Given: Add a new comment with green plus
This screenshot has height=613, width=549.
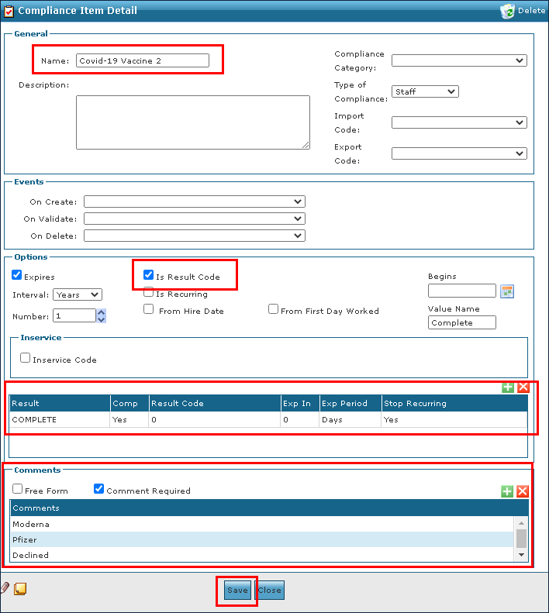Looking at the screenshot, I should coord(507,491).
